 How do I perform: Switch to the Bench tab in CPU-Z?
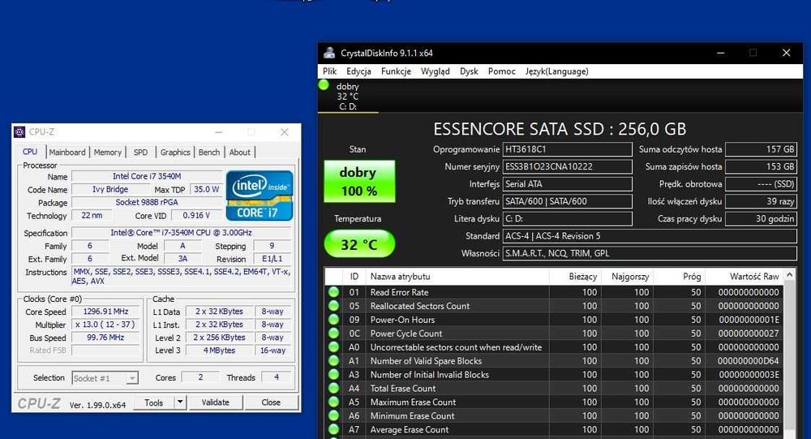[209, 153]
